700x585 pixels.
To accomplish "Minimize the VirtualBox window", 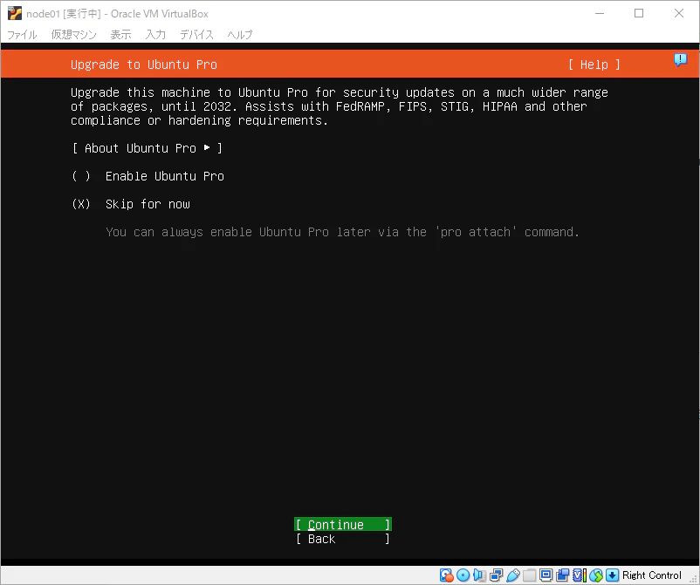I will [600, 13].
